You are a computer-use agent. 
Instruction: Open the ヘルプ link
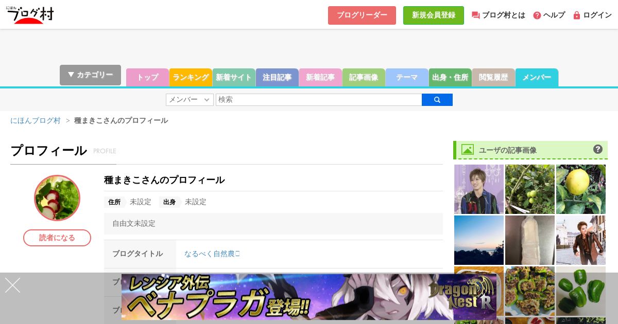[554, 15]
